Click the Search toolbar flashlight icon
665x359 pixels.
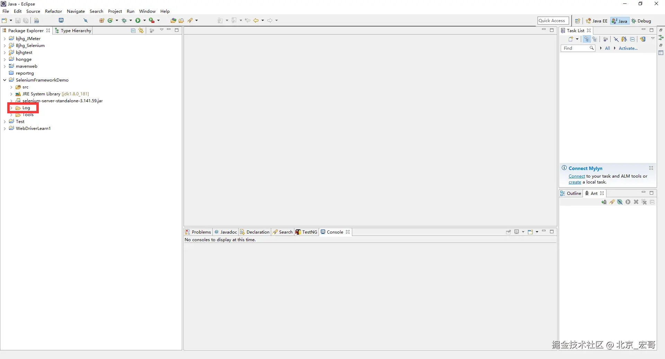(x=190, y=20)
